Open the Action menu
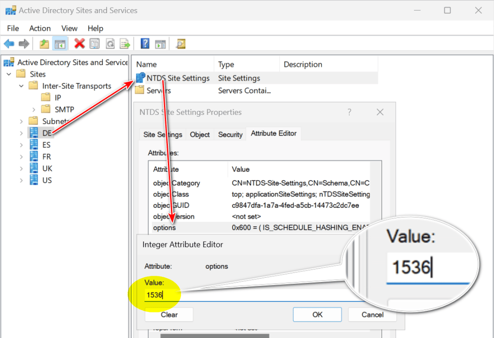Viewport: 494px width, 338px height. coord(40,28)
